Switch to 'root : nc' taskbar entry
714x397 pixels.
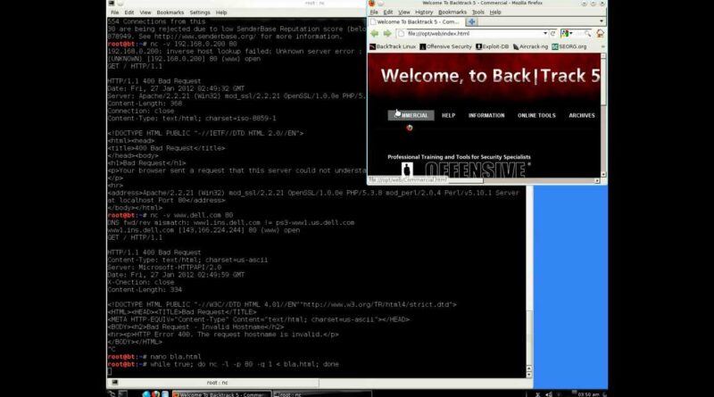point(322,393)
